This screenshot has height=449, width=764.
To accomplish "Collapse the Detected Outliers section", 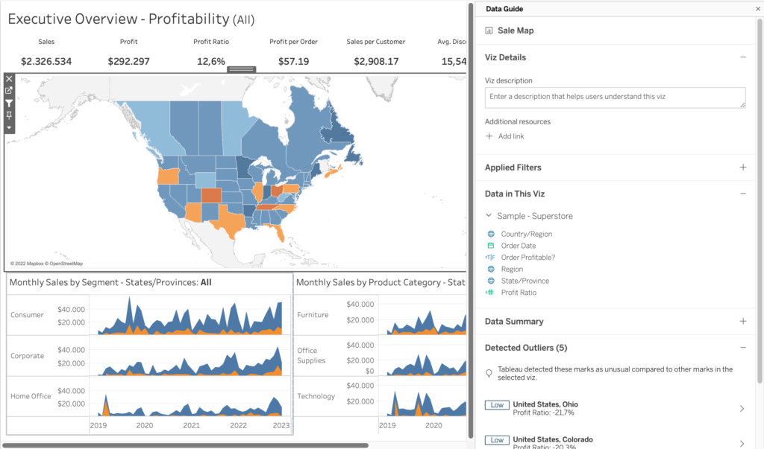I will click(x=742, y=348).
